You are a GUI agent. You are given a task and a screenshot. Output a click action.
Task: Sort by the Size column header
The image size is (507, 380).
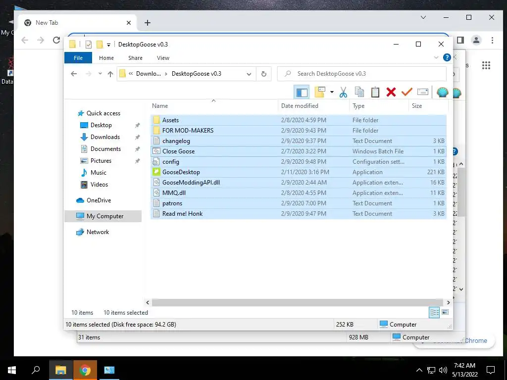[x=428, y=106]
